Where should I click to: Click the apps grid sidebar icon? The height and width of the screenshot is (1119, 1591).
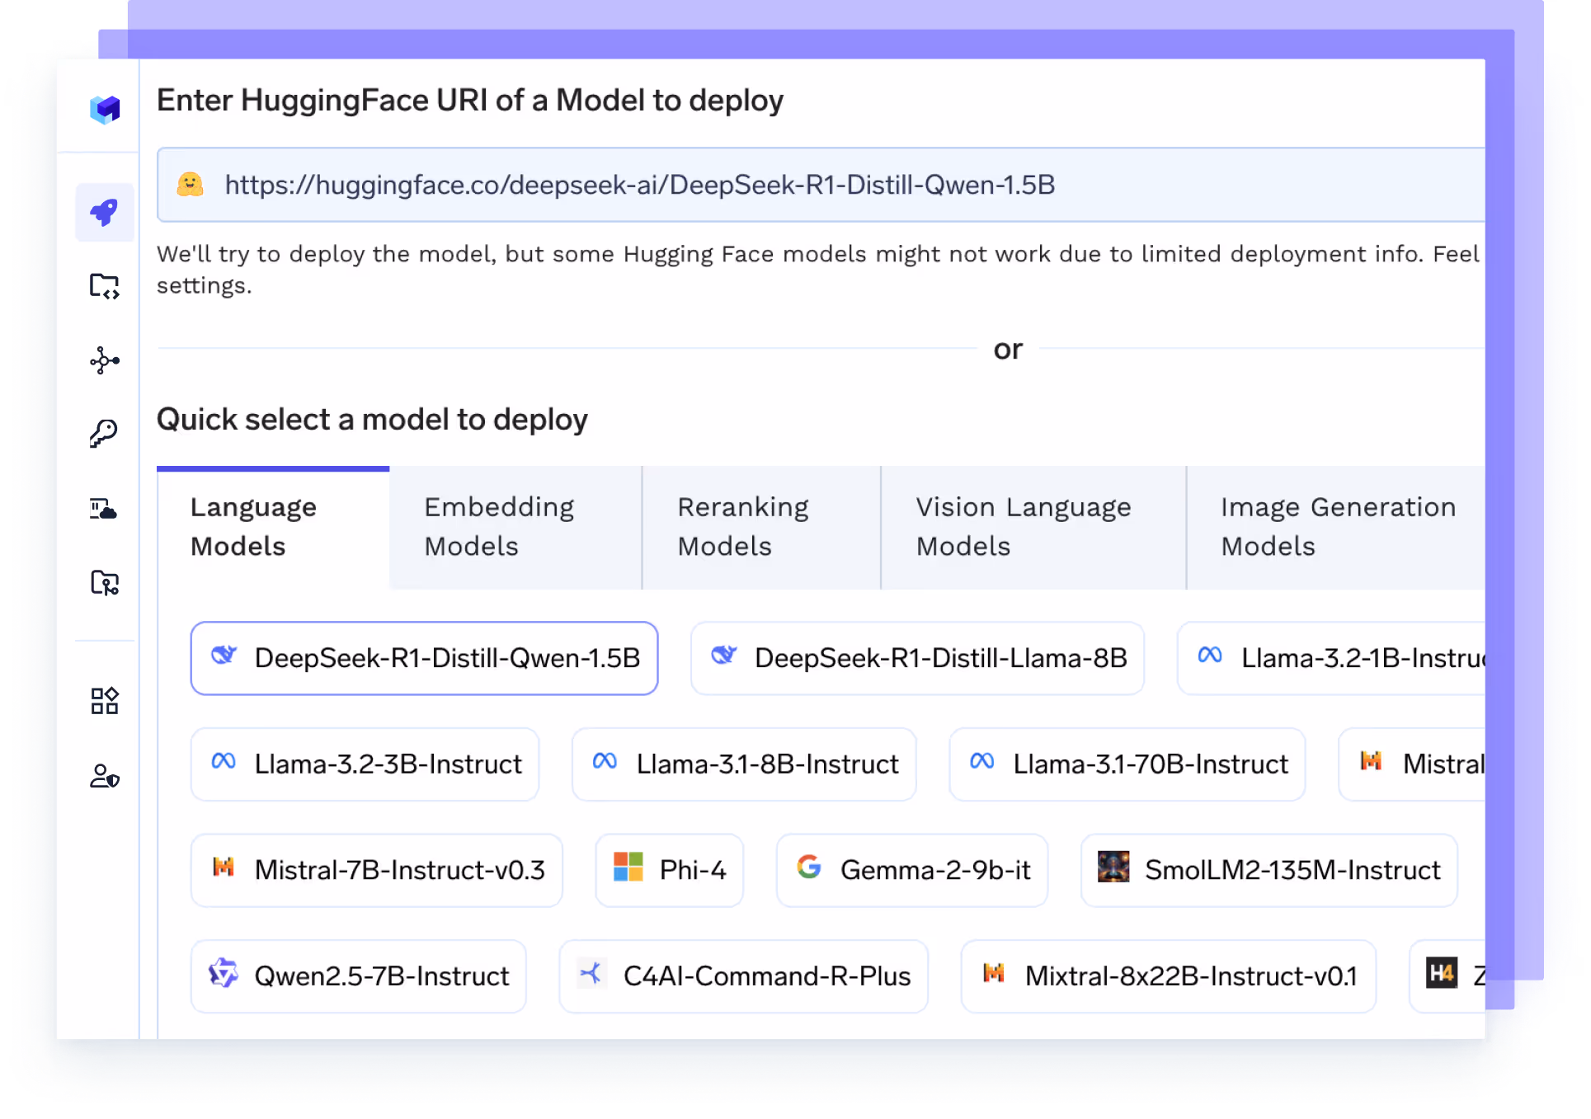[105, 701]
